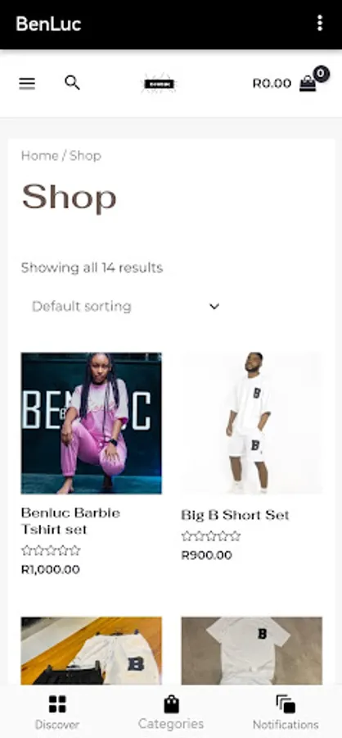Go to Home breadcrumb link
Screen dimensions: 342x738
pos(39,156)
